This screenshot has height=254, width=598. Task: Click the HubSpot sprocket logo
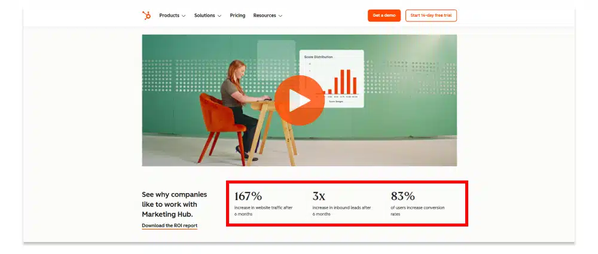pyautogui.click(x=147, y=16)
